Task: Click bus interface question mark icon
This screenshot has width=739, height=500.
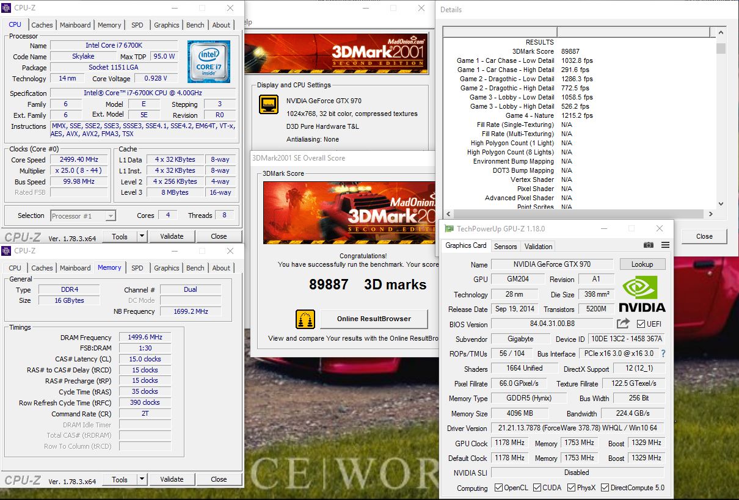Action: pyautogui.click(x=663, y=353)
